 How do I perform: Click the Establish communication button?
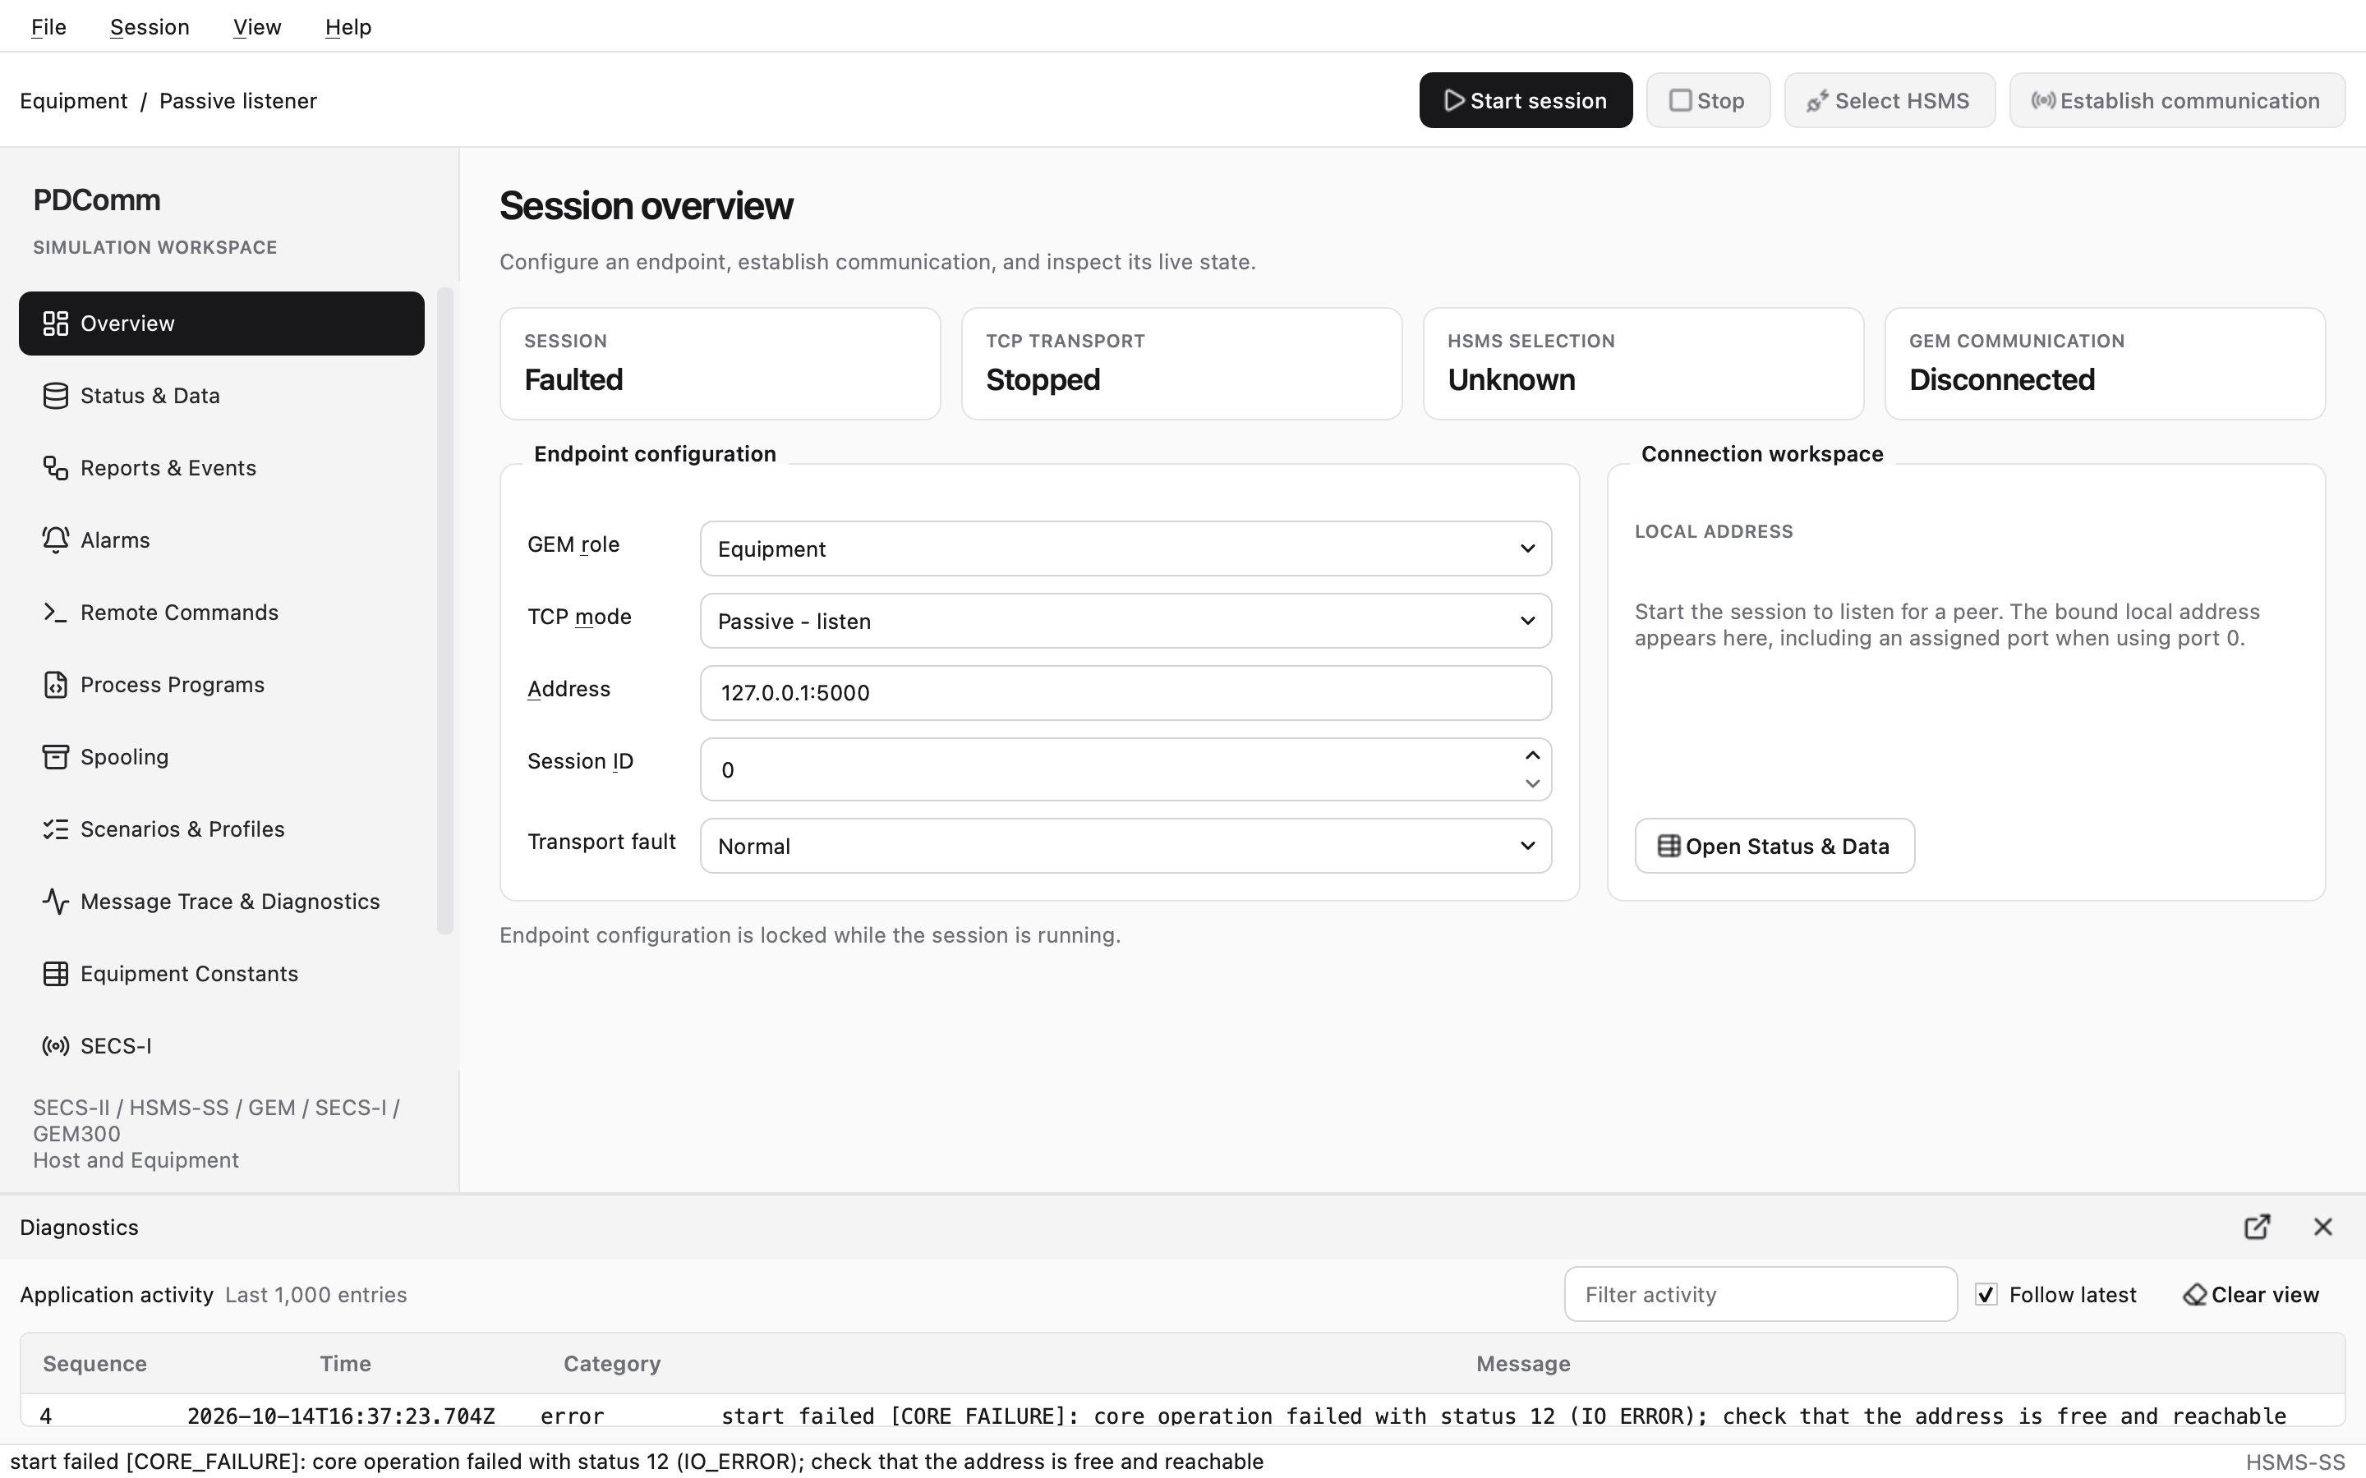2176,101
